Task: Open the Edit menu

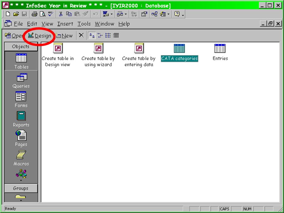Action: (x=32, y=24)
